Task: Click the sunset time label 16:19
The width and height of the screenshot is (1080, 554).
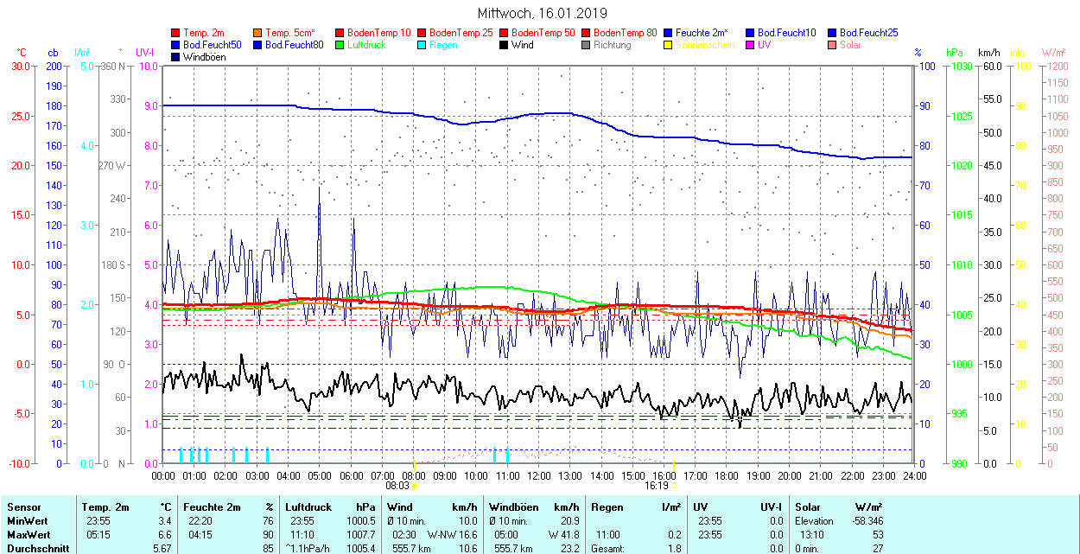Action: tap(656, 486)
